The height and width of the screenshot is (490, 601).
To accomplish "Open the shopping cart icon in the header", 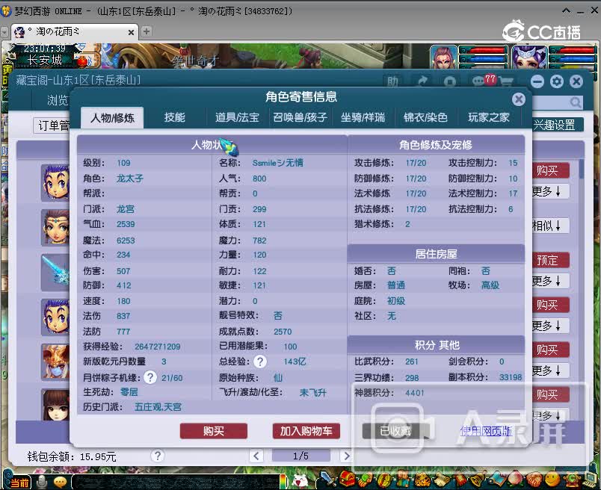I will [506, 81].
